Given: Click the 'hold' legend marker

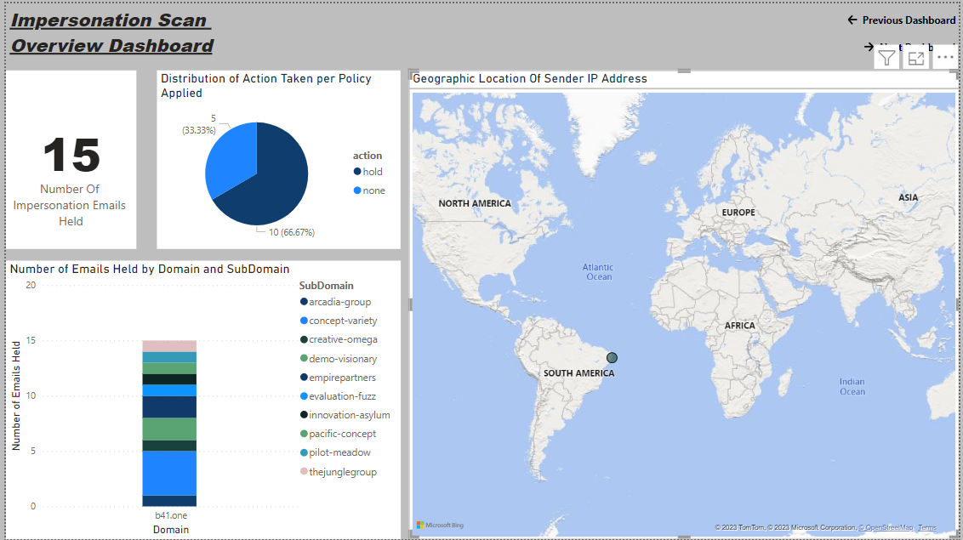Looking at the screenshot, I should (x=357, y=172).
